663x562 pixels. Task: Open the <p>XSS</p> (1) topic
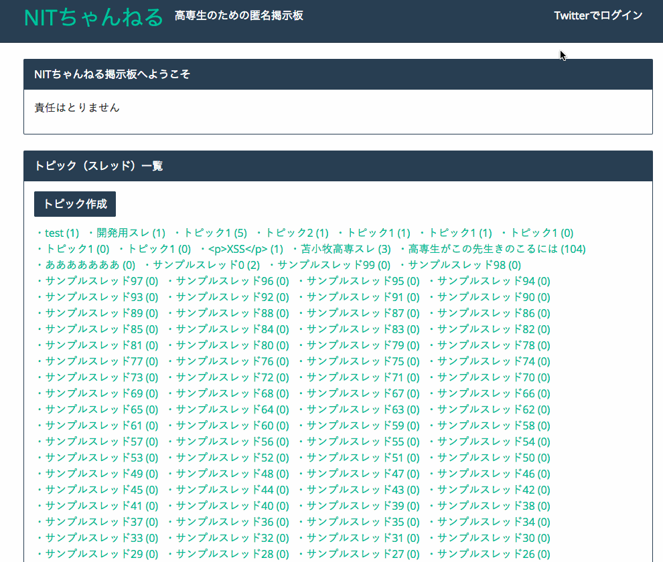tap(246, 249)
